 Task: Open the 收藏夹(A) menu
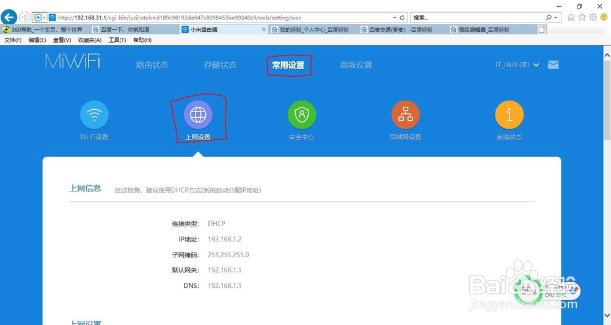(x=90, y=40)
